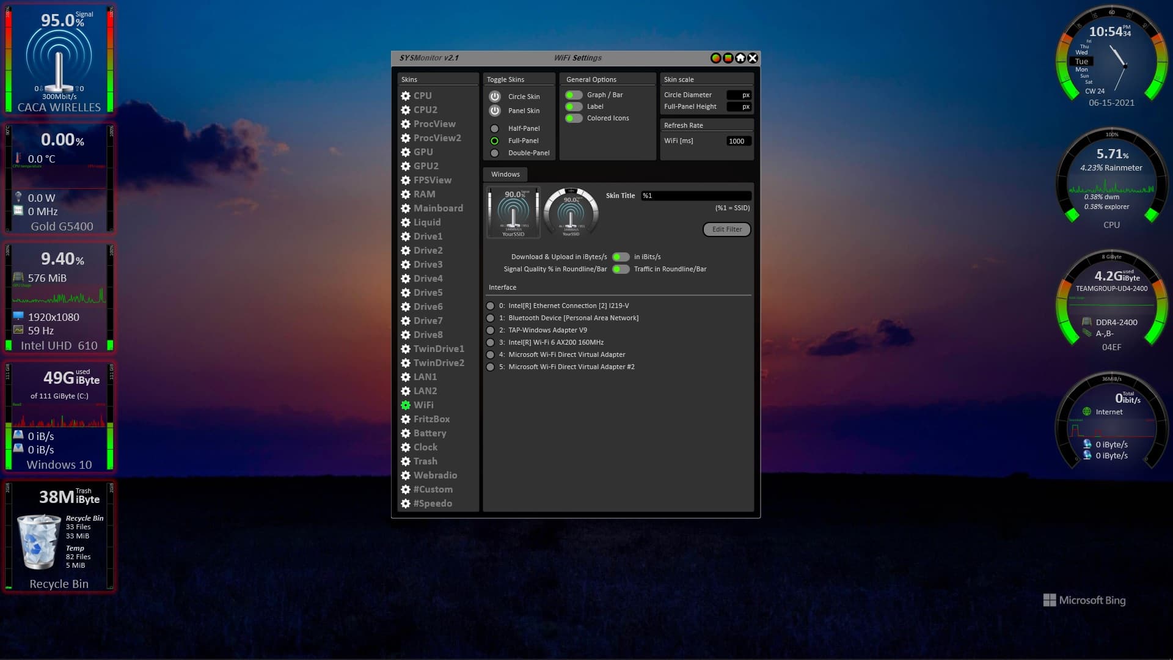Select the Double-Panel radio option
This screenshot has height=660, width=1173.
[x=495, y=153]
